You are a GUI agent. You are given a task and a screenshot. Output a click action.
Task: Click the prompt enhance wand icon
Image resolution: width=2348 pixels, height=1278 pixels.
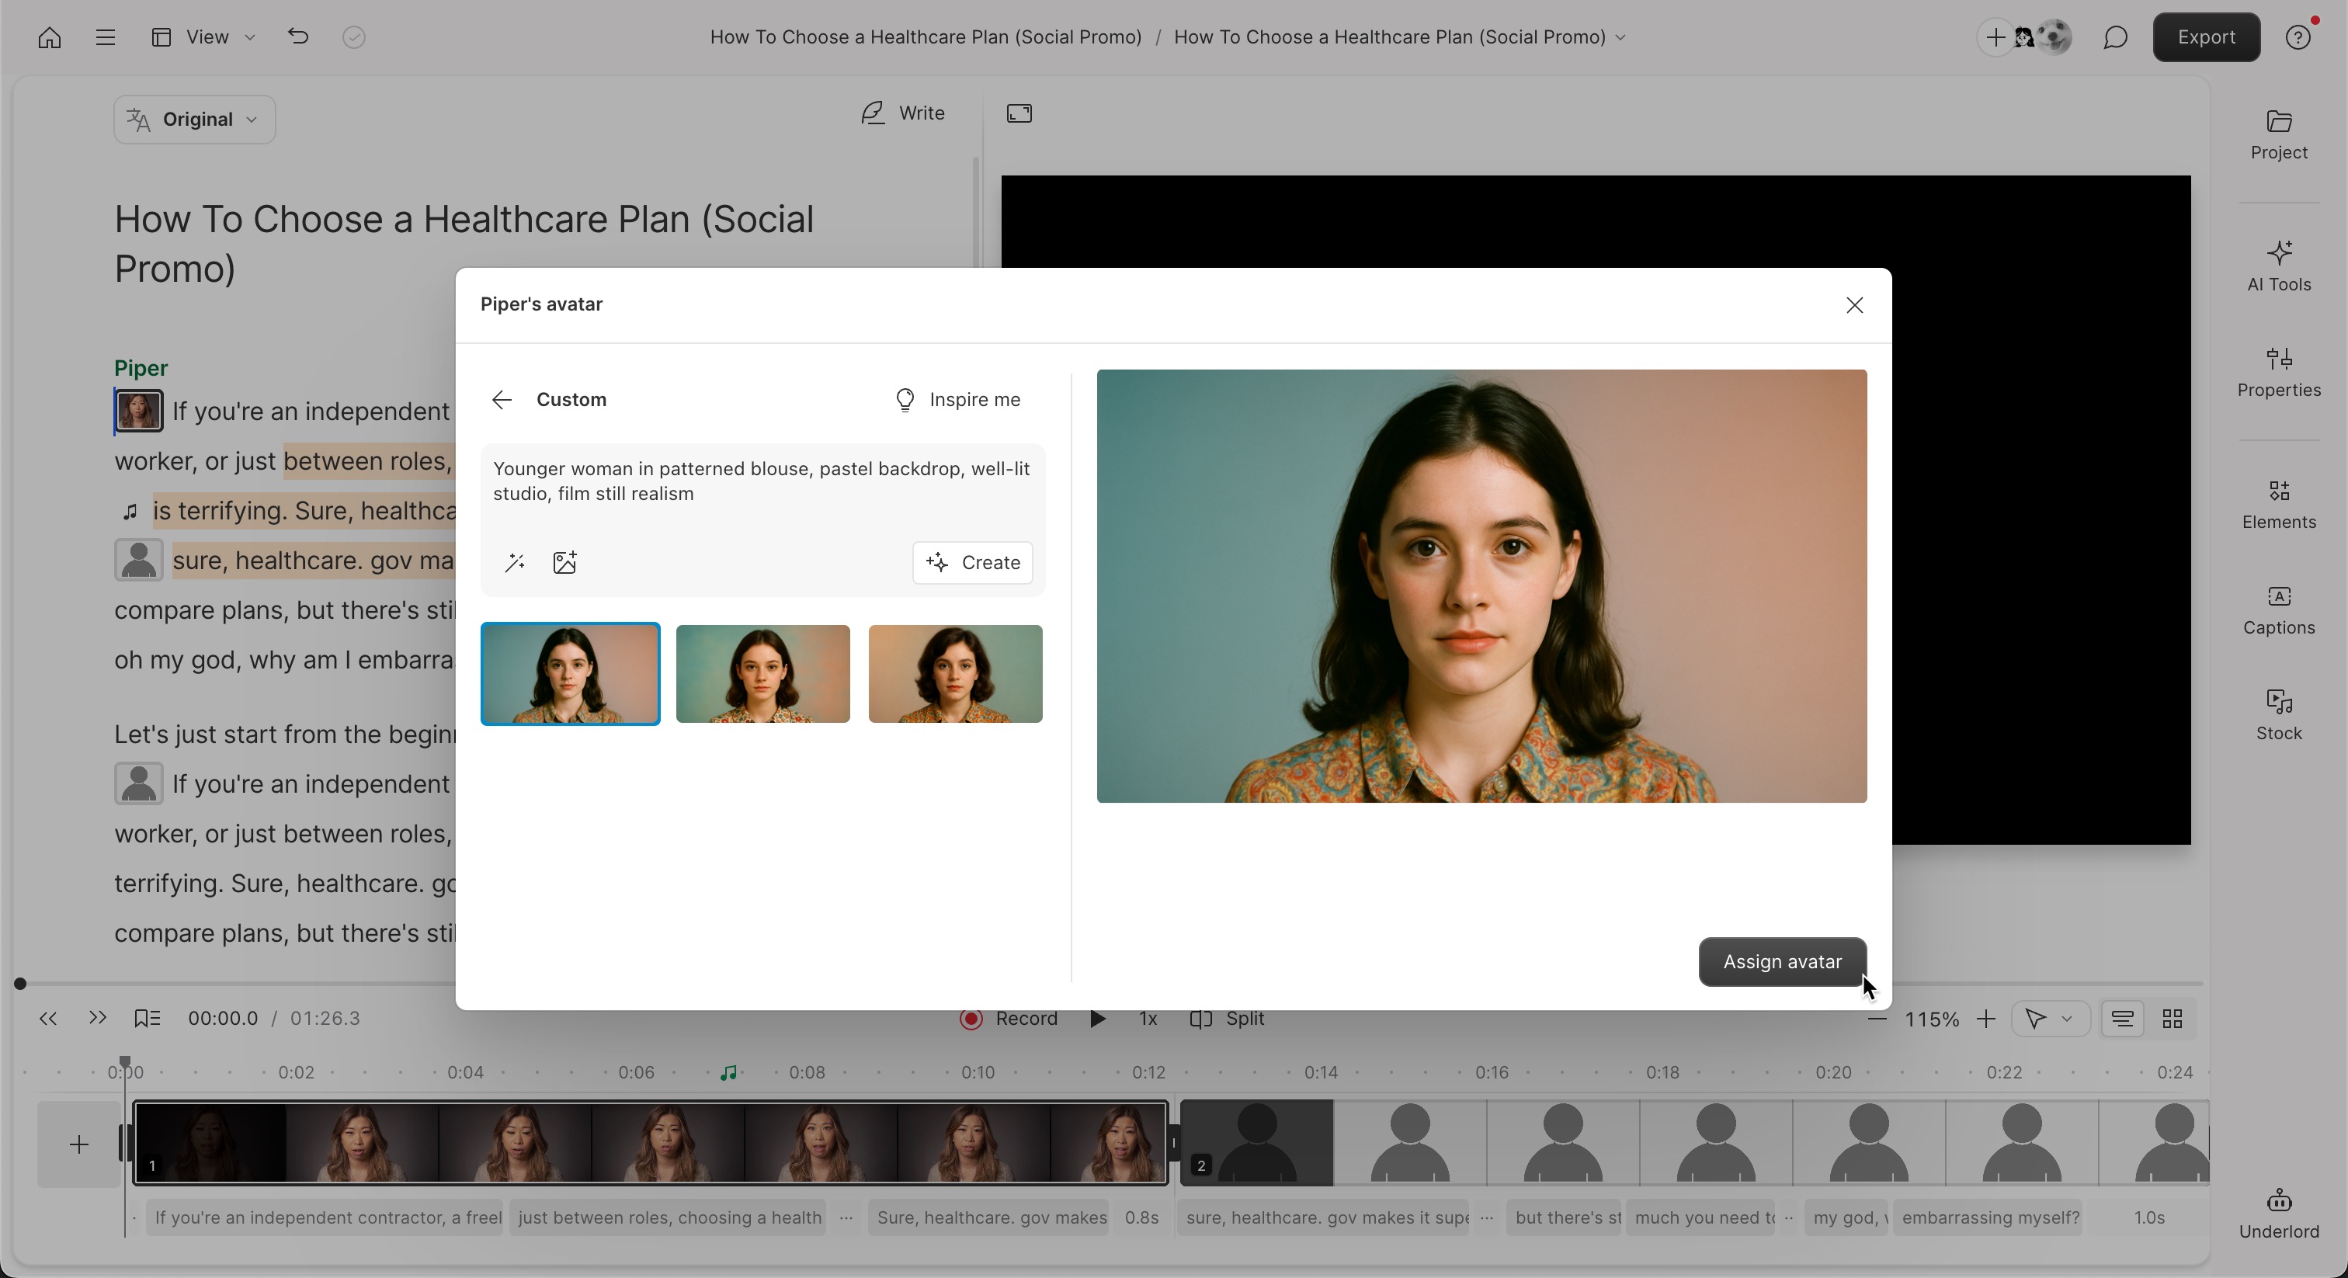click(514, 562)
